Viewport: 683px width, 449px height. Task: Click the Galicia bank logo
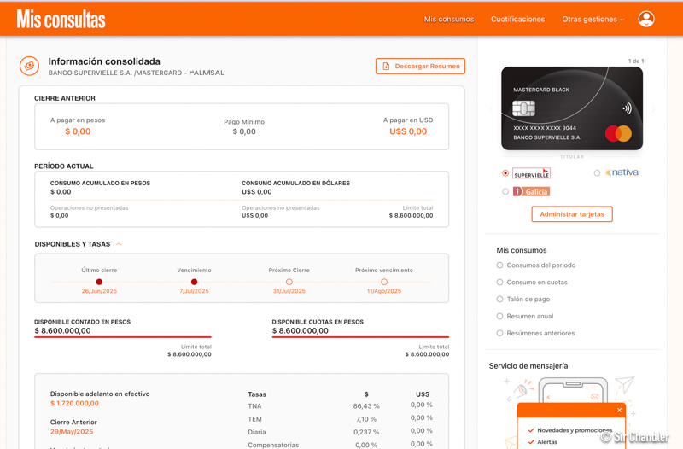coord(531,192)
